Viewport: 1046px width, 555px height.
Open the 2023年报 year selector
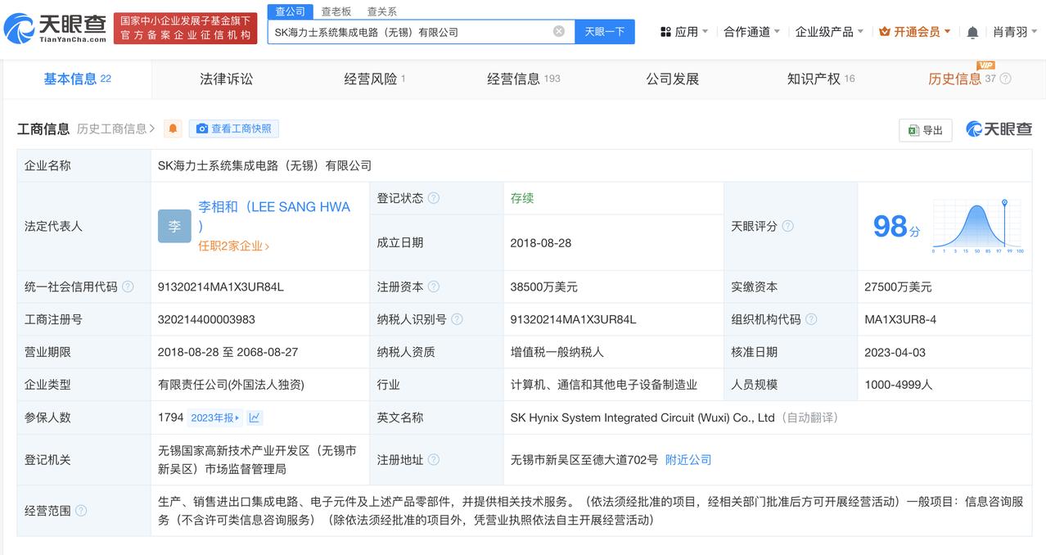click(215, 417)
